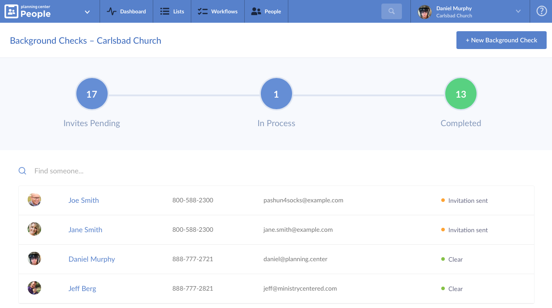Switch to the People tab

[x=266, y=11]
